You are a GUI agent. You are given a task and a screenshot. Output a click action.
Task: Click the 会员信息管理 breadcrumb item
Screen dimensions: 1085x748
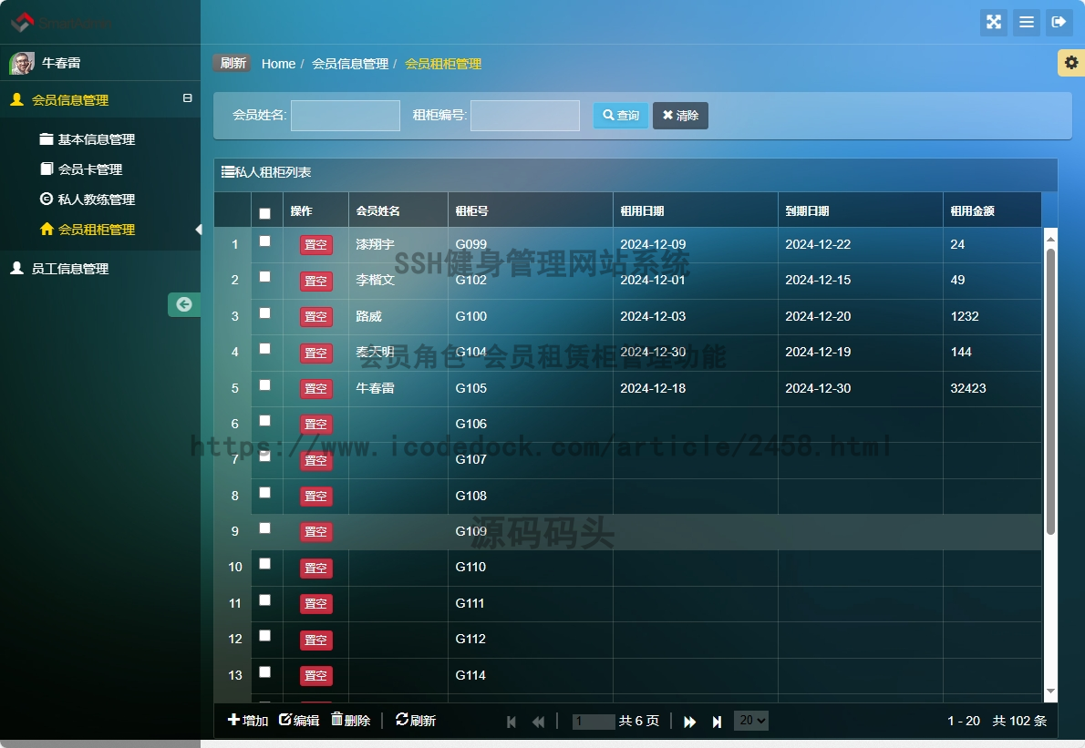pyautogui.click(x=350, y=64)
